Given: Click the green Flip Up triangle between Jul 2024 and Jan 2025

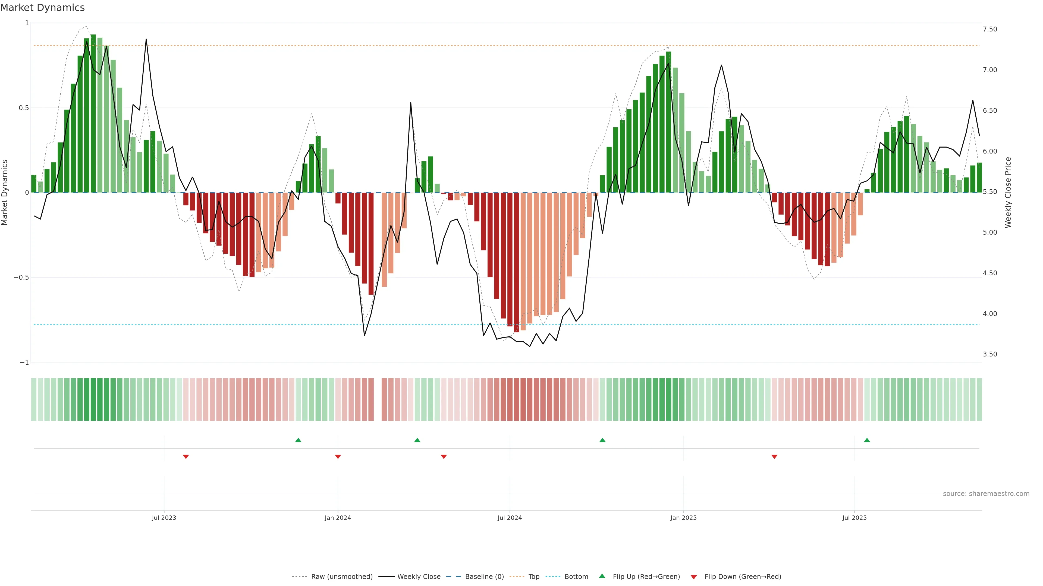Looking at the screenshot, I should click(602, 440).
